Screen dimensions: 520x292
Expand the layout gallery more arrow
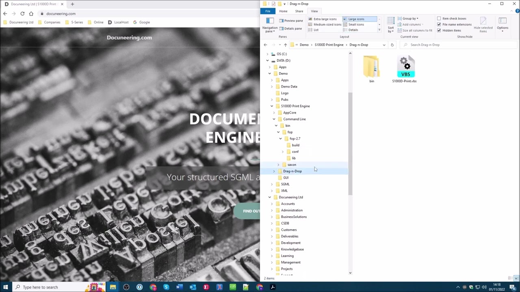coord(379,29)
